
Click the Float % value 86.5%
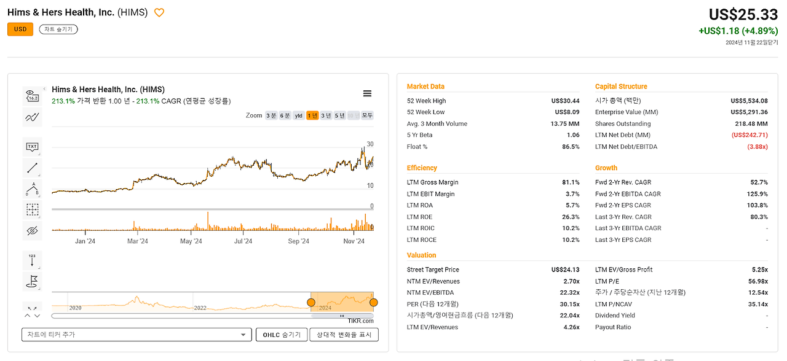coord(571,147)
